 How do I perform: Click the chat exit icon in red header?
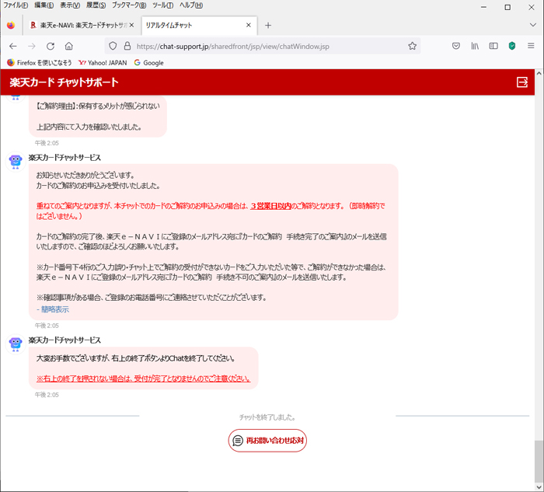coord(521,82)
